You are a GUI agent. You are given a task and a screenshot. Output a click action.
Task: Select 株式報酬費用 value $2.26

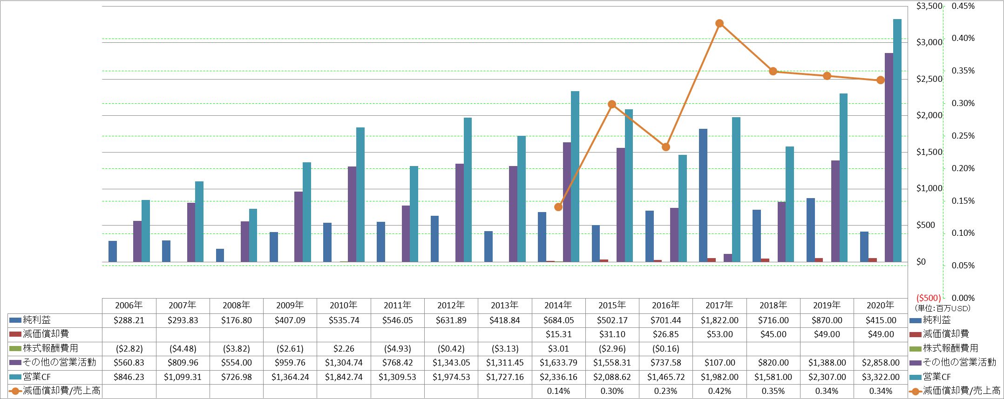pos(344,349)
